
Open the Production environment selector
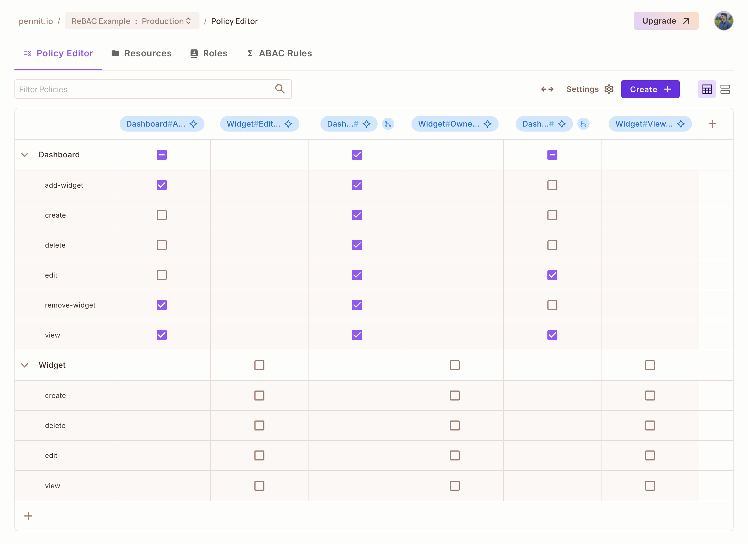(x=165, y=21)
